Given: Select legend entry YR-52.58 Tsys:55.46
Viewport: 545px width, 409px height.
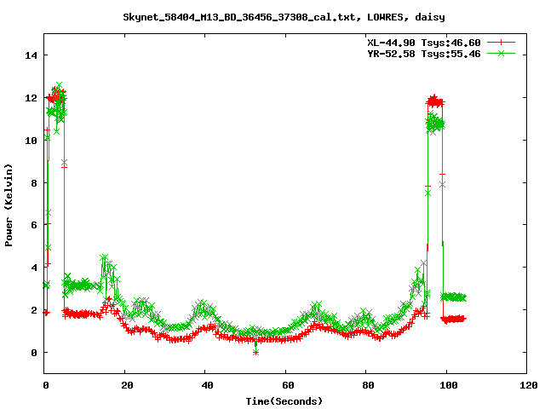Looking at the screenshot, I should pyautogui.click(x=424, y=54).
